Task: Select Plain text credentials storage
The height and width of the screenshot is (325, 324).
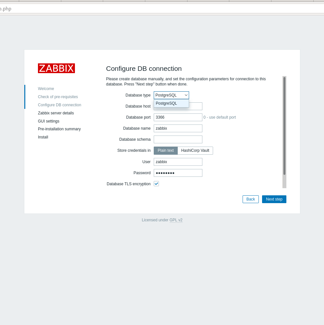Action: point(165,150)
